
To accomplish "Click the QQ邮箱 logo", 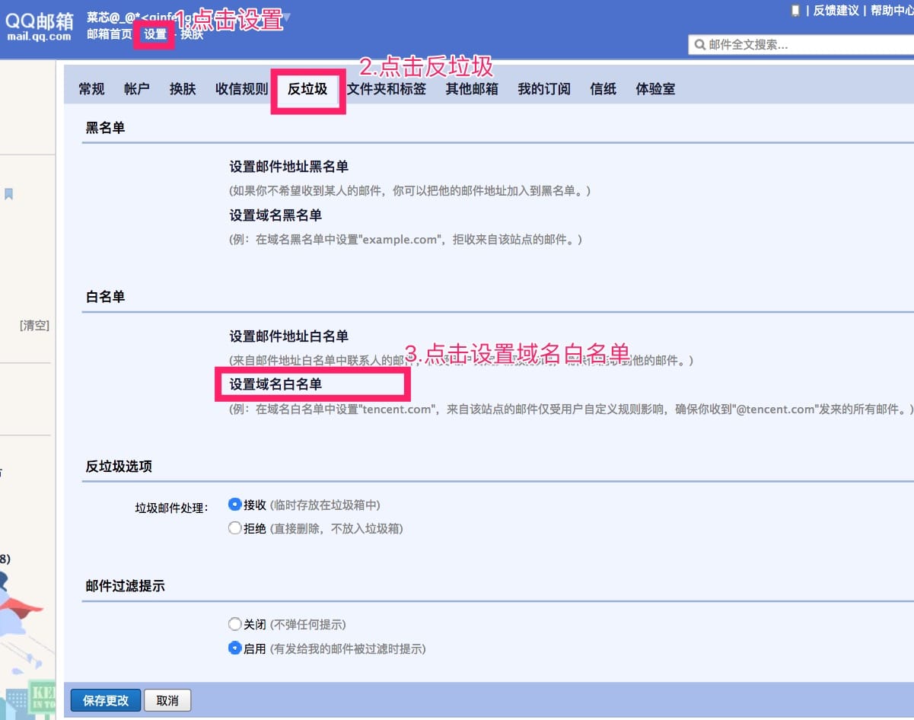I will point(40,26).
